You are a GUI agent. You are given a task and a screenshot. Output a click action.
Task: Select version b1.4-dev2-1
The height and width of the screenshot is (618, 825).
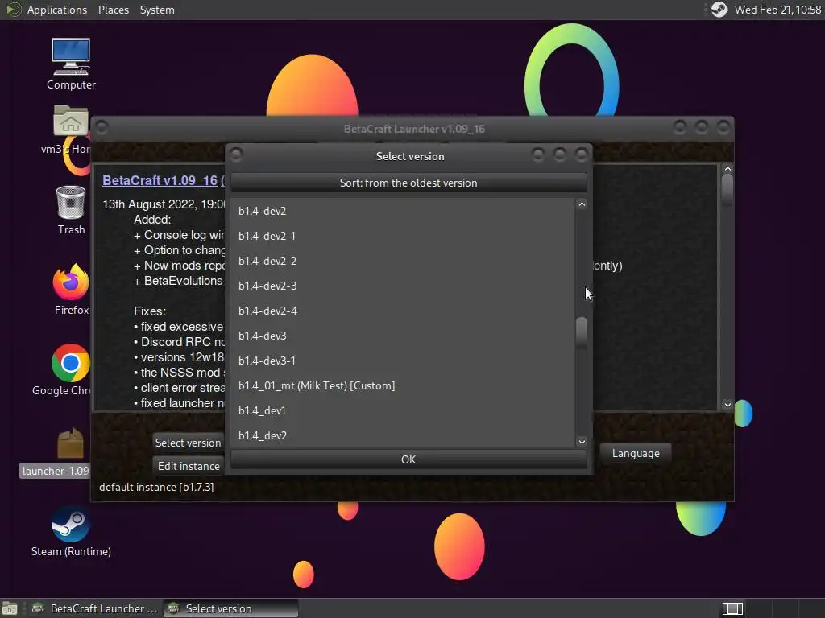click(x=403, y=236)
